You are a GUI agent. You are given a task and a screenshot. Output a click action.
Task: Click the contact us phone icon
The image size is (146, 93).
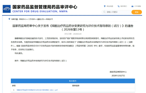pos(119,6)
